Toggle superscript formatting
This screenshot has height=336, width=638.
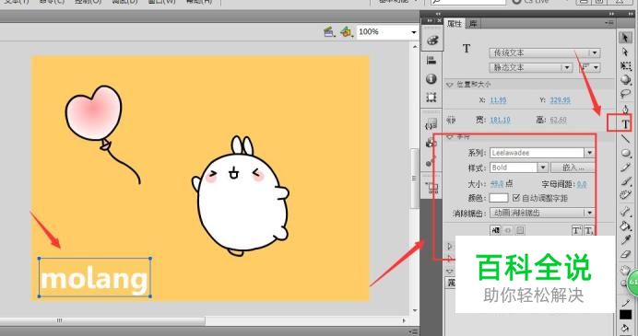tap(576, 230)
